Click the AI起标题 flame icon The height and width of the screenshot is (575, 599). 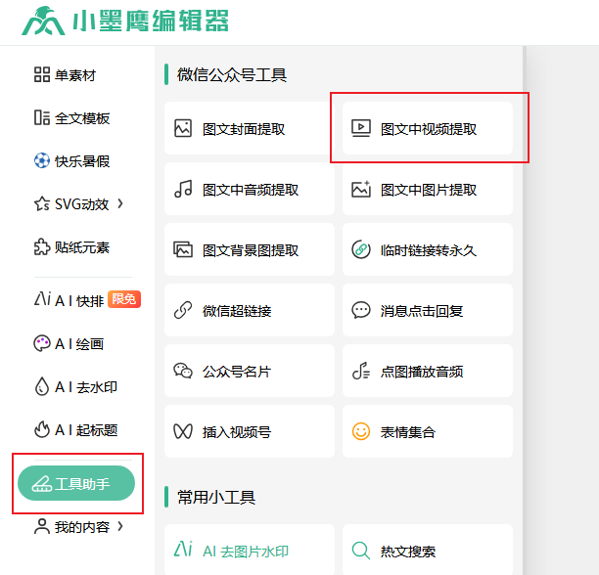point(42,429)
